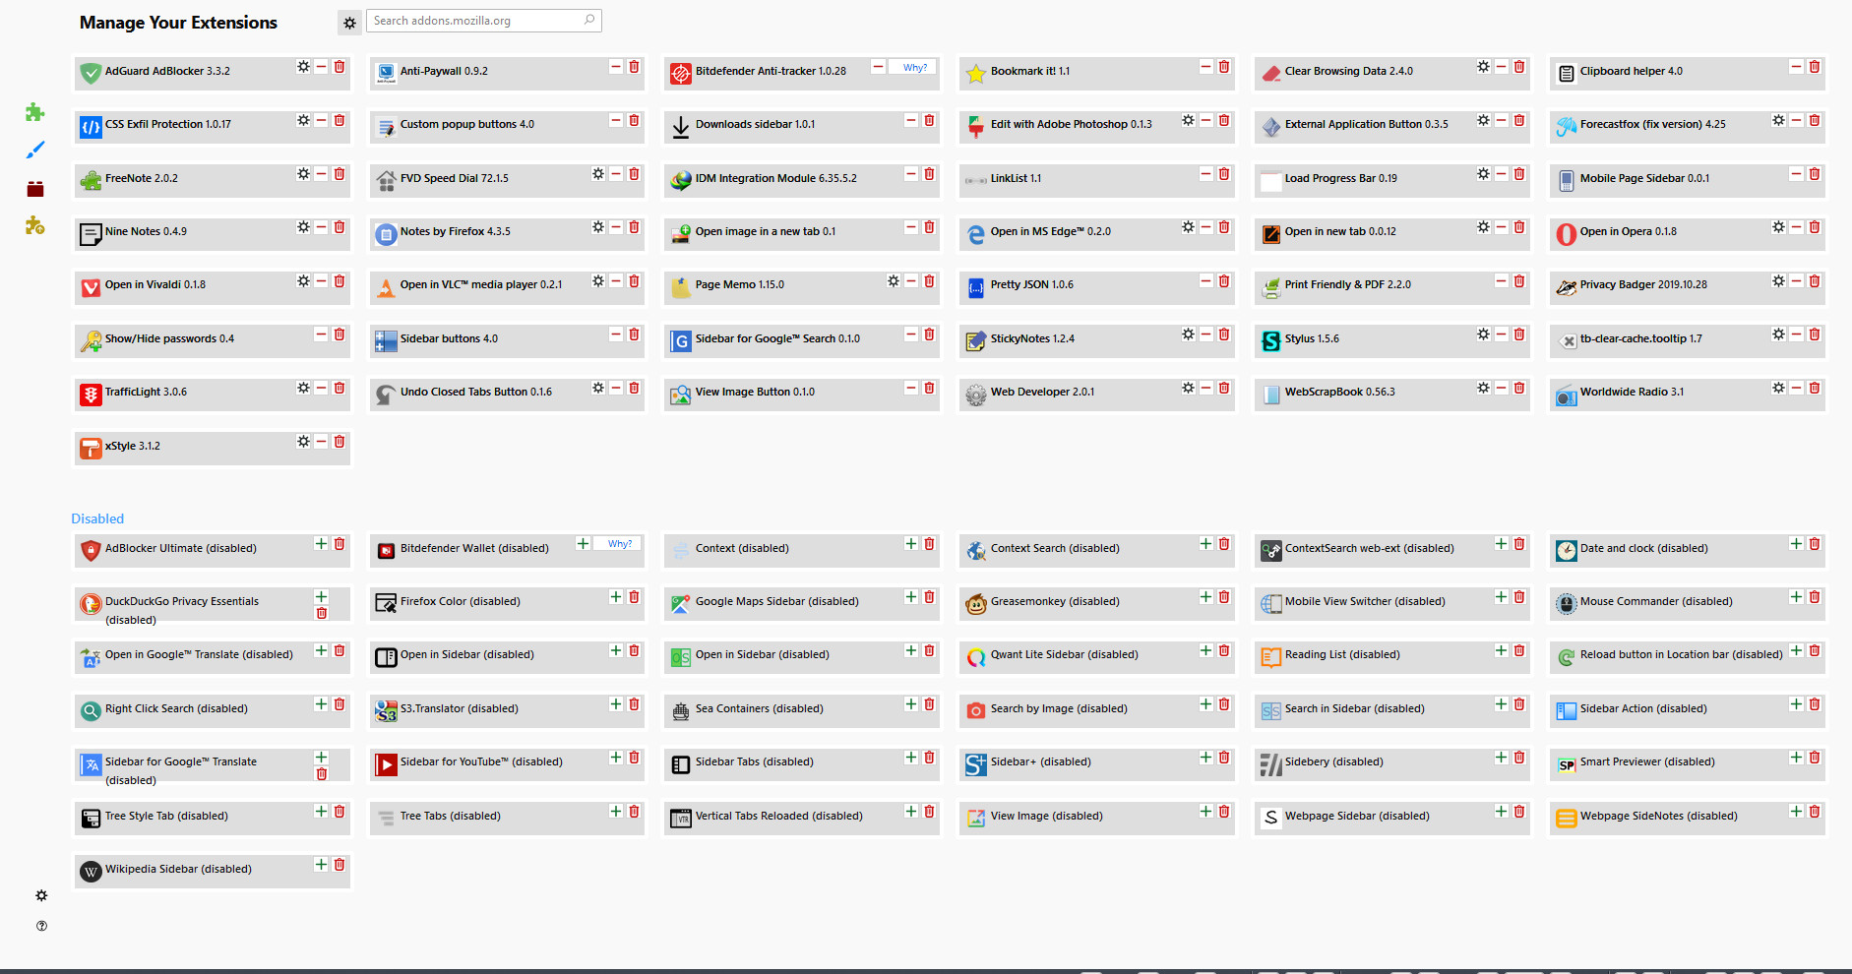
Task: Enable the Tree Style Tab extension
Action: pos(321,812)
